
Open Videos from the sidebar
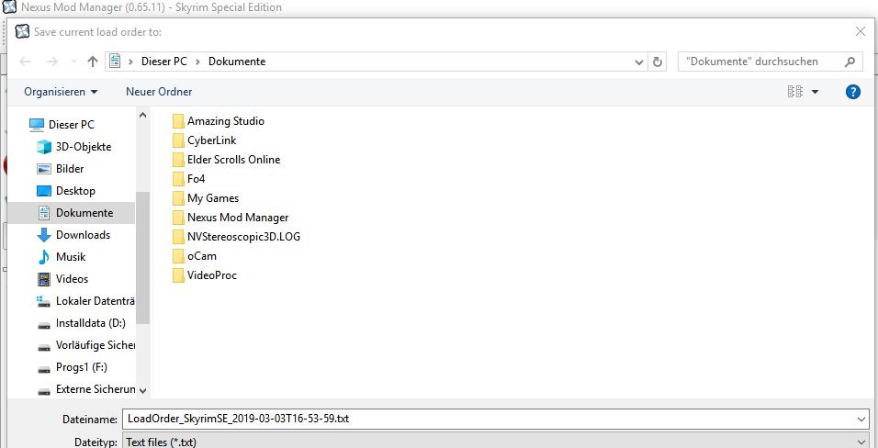(x=72, y=279)
